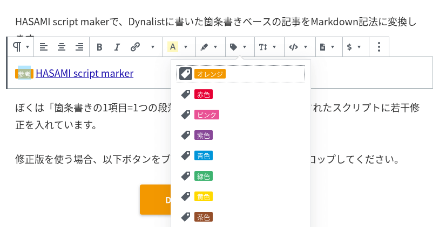Open the text color dropdown arrow
Image resolution: width=446 pixels, height=227 pixels.
click(x=186, y=47)
